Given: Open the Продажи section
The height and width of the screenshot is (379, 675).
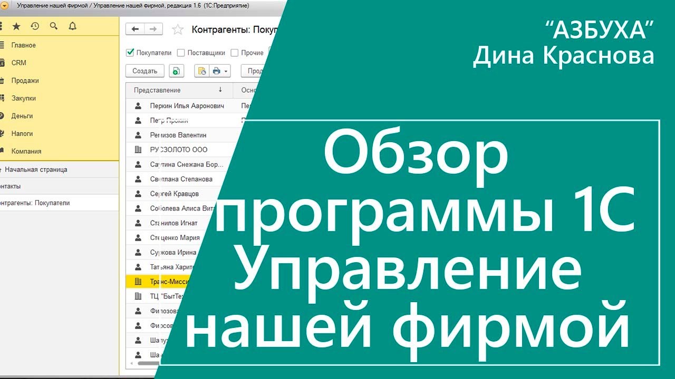Looking at the screenshot, I should (25, 81).
